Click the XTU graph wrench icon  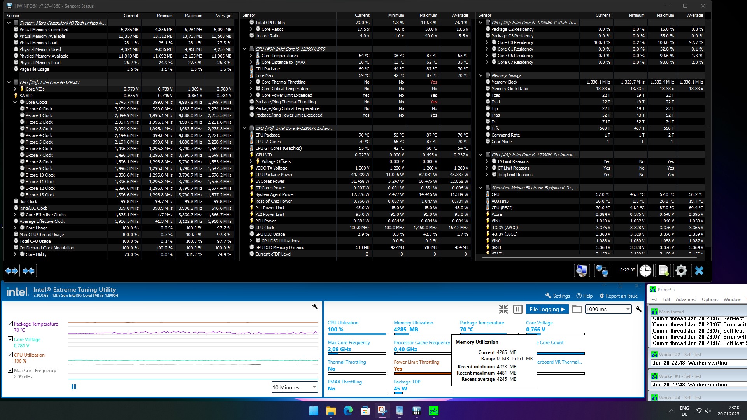[x=315, y=306]
